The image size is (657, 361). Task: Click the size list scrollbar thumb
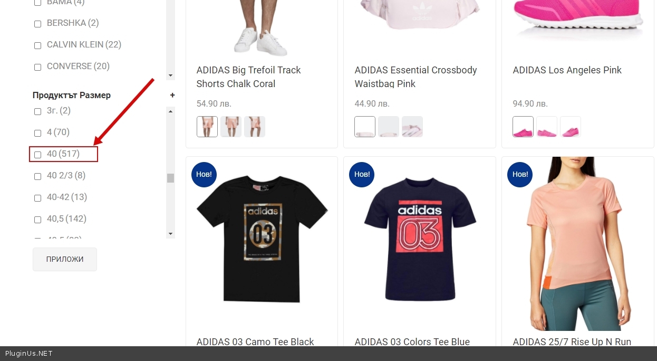pos(170,178)
